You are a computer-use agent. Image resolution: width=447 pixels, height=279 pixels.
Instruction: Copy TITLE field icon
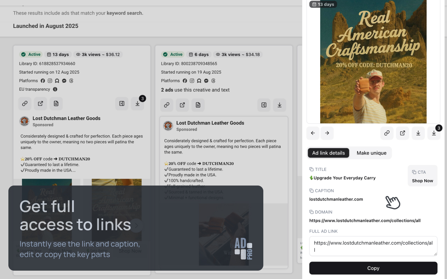[x=312, y=169]
